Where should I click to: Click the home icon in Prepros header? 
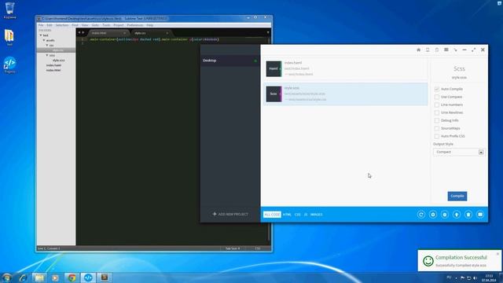pos(418,50)
